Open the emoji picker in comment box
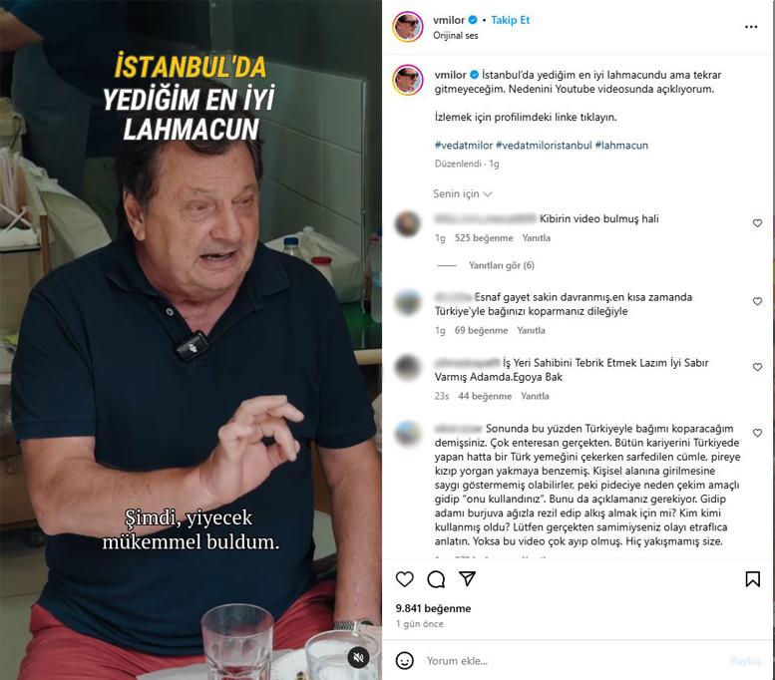This screenshot has width=775, height=680. click(x=405, y=660)
